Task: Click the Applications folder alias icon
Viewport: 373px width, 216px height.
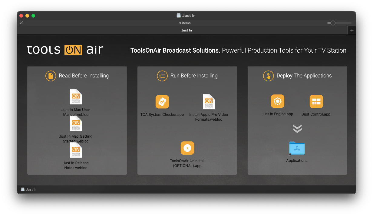Action: (x=297, y=149)
